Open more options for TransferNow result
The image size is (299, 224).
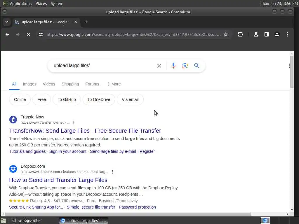pos(74,123)
